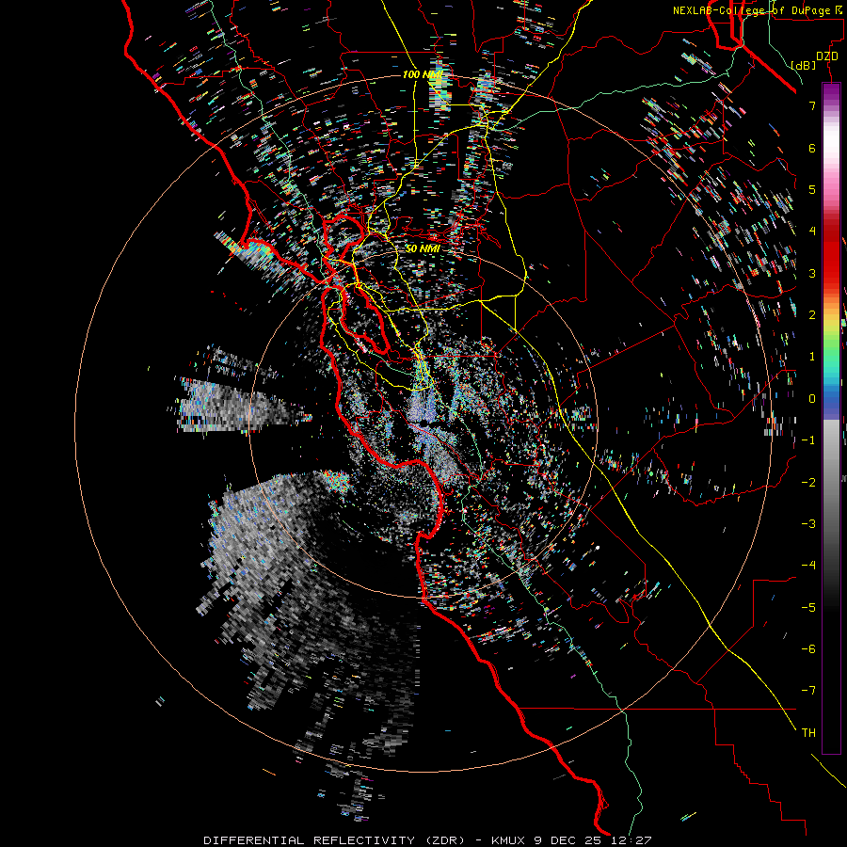Click the -7 value on the dB scale

click(x=808, y=691)
